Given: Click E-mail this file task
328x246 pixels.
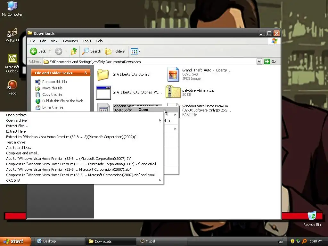Looking at the screenshot, I should point(53,107).
